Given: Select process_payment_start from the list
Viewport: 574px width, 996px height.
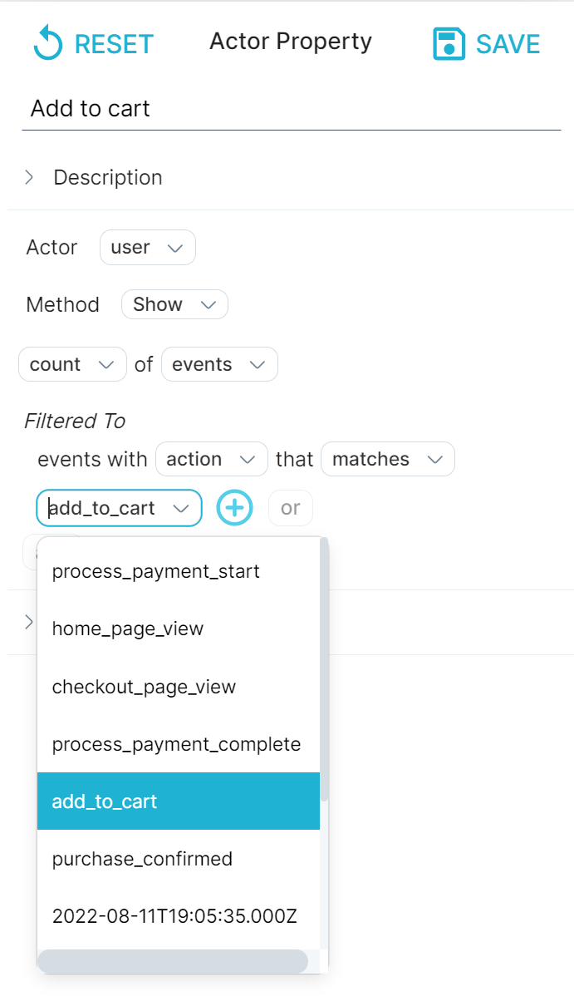Looking at the screenshot, I should pos(179,571).
